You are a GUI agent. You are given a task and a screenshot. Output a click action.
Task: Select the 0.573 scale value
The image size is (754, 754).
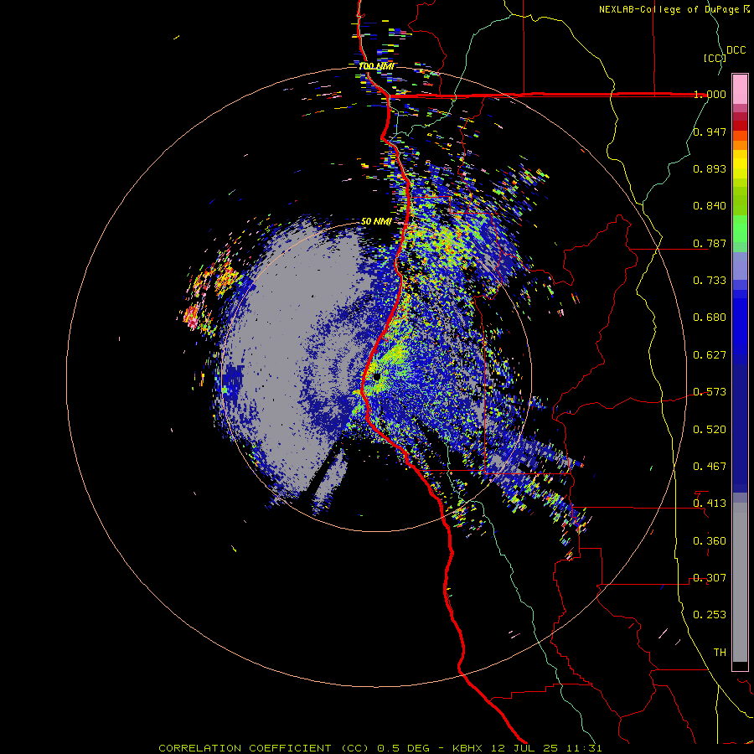coord(710,392)
